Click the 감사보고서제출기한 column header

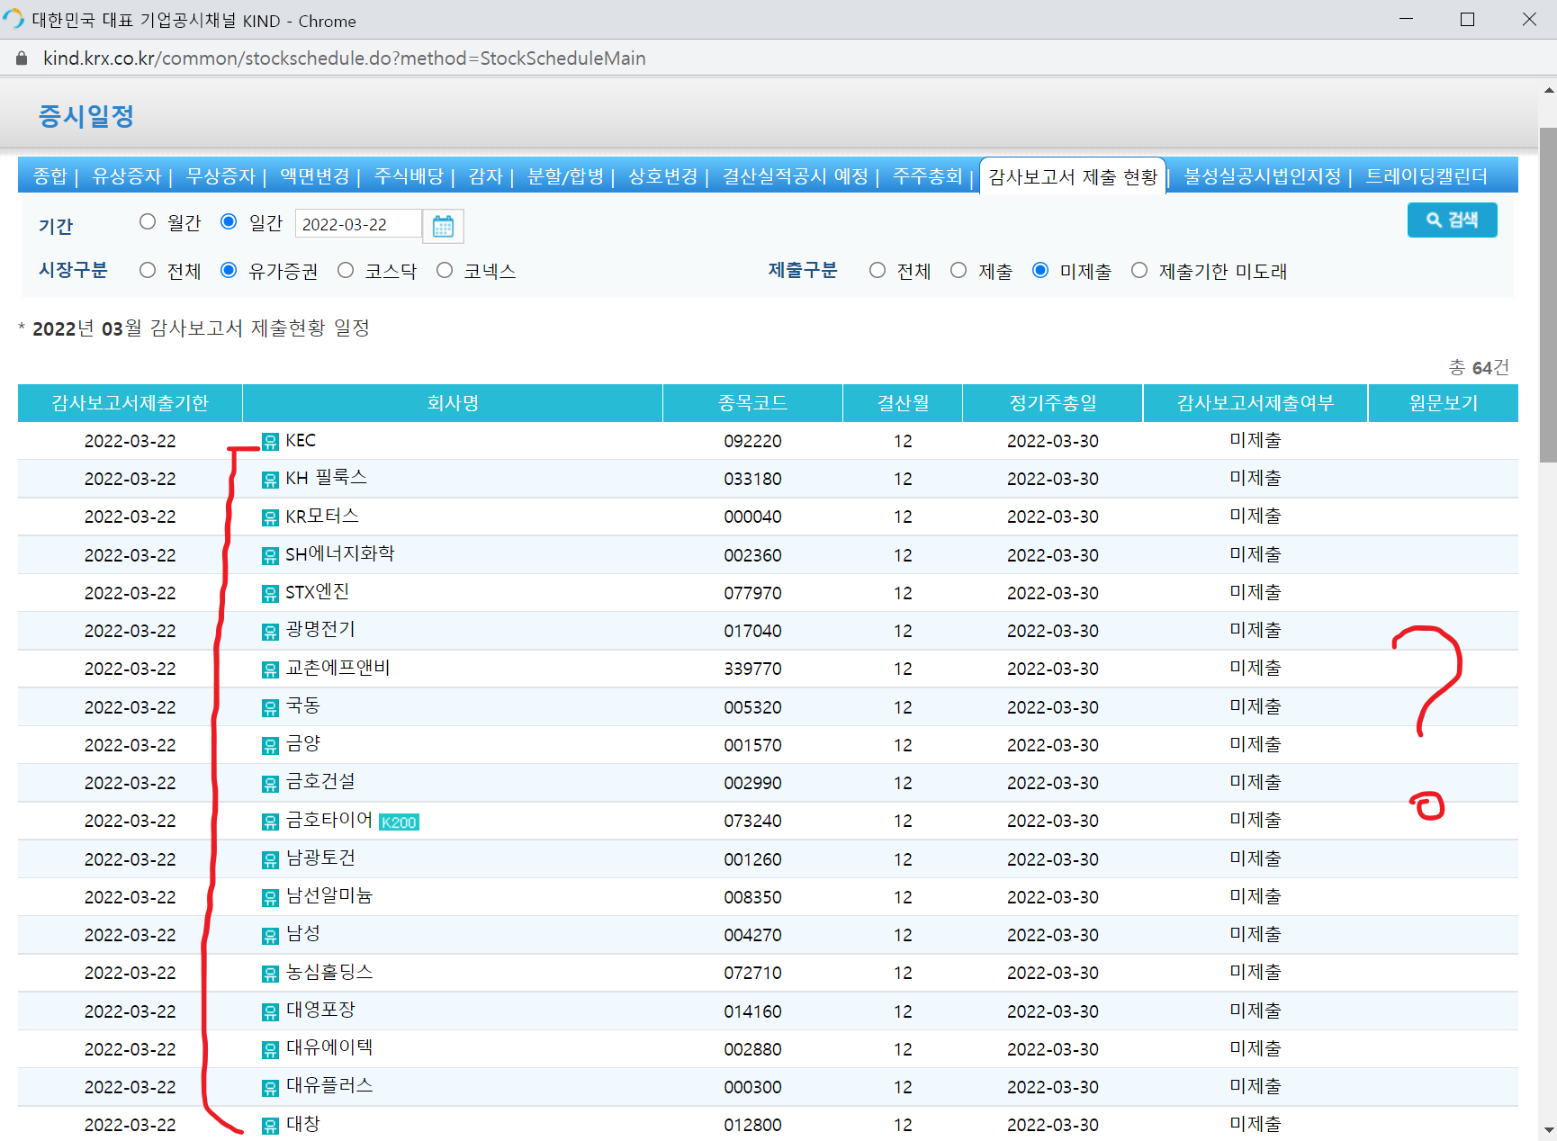130,403
